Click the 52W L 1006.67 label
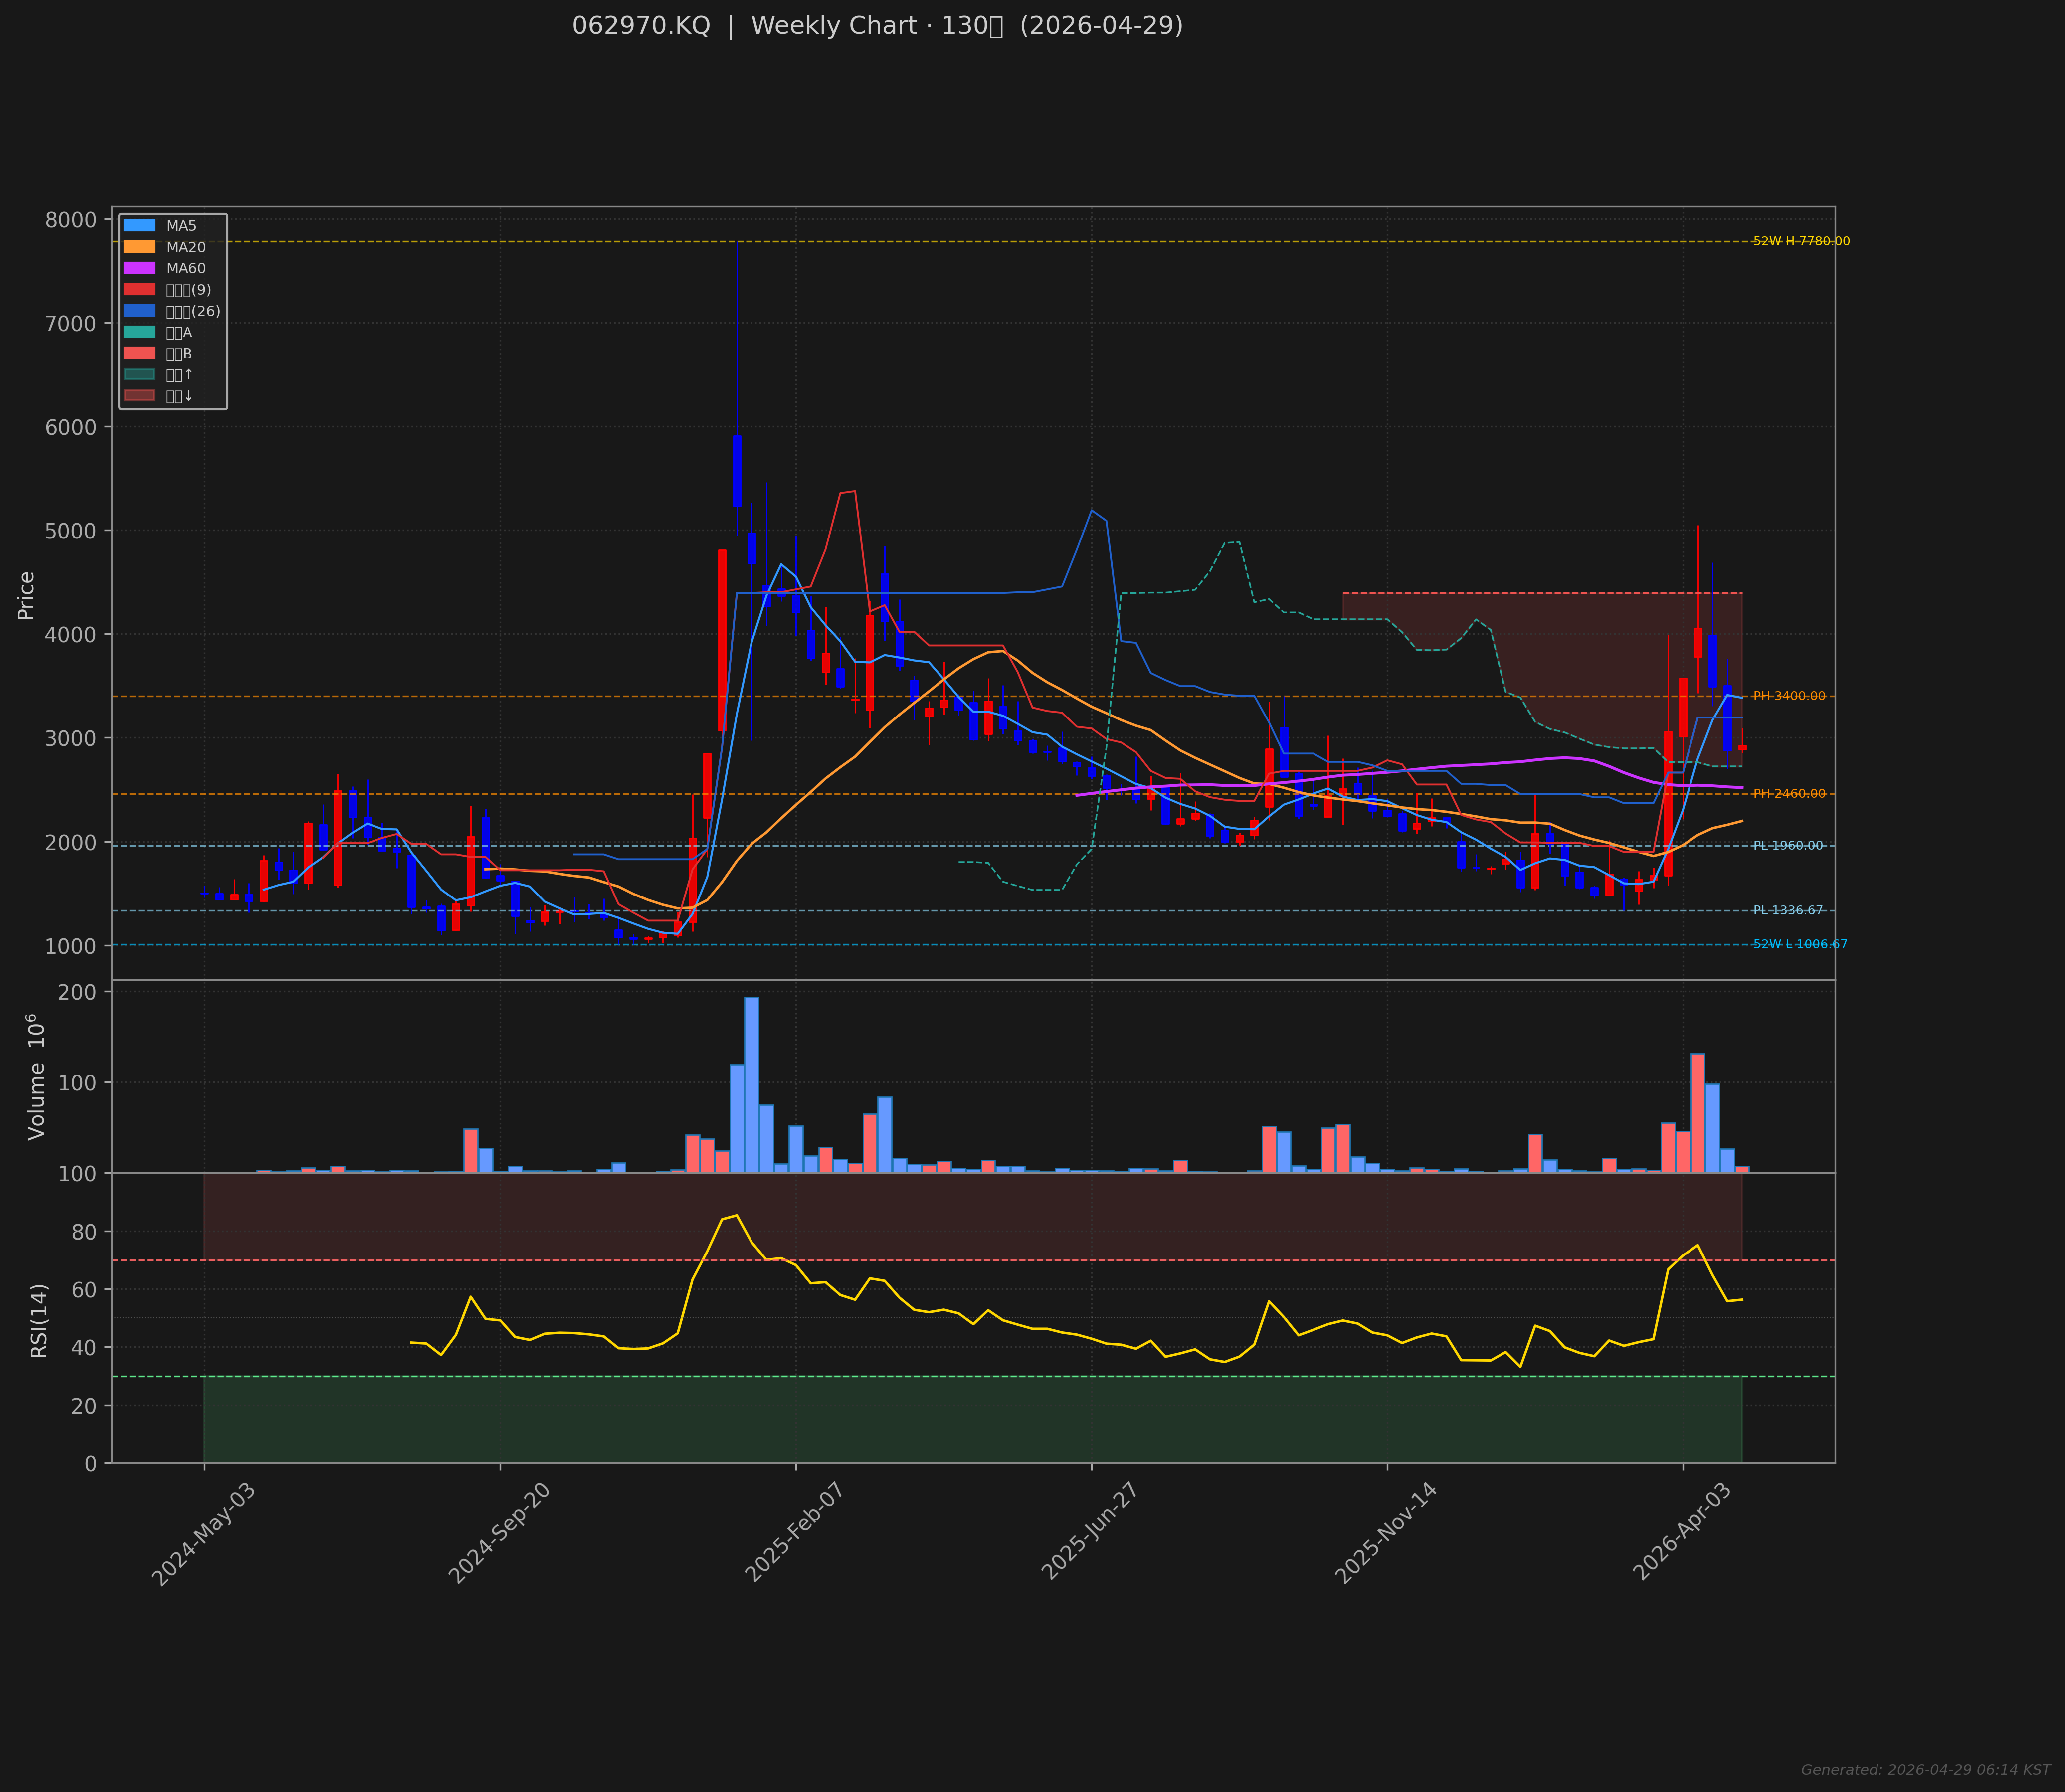This screenshot has height=1792, width=2065. pos(1799,945)
